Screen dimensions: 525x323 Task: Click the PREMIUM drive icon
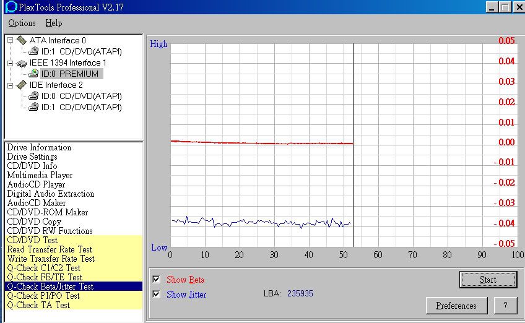(x=33, y=73)
